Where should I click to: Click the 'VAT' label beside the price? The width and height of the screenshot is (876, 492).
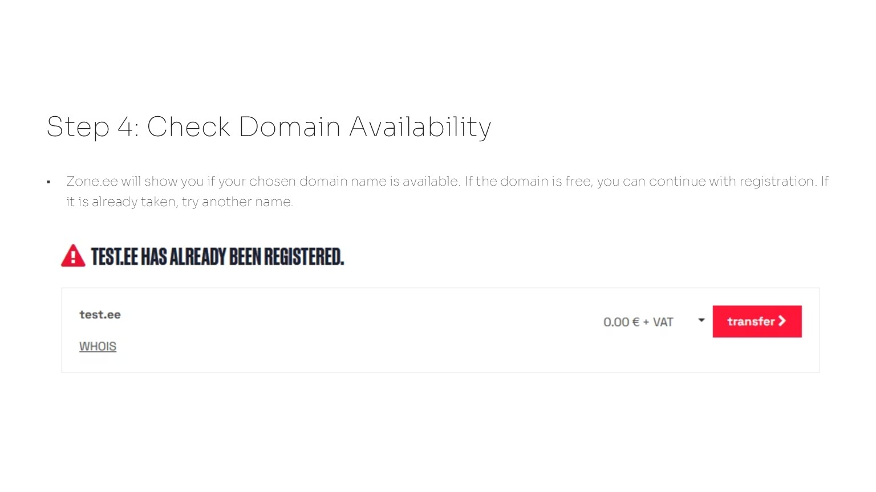pos(663,322)
